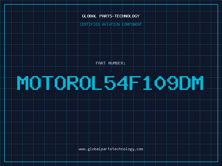Image resolution: width=222 pixels, height=166 pixels.
Task: Open the www.globalpartstechnology.com link
Action: [111, 149]
